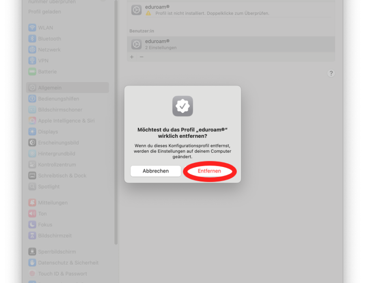This screenshot has width=365, height=283.
Task: Open the Bildschirmzeit hourglass icon
Action: click(x=32, y=235)
